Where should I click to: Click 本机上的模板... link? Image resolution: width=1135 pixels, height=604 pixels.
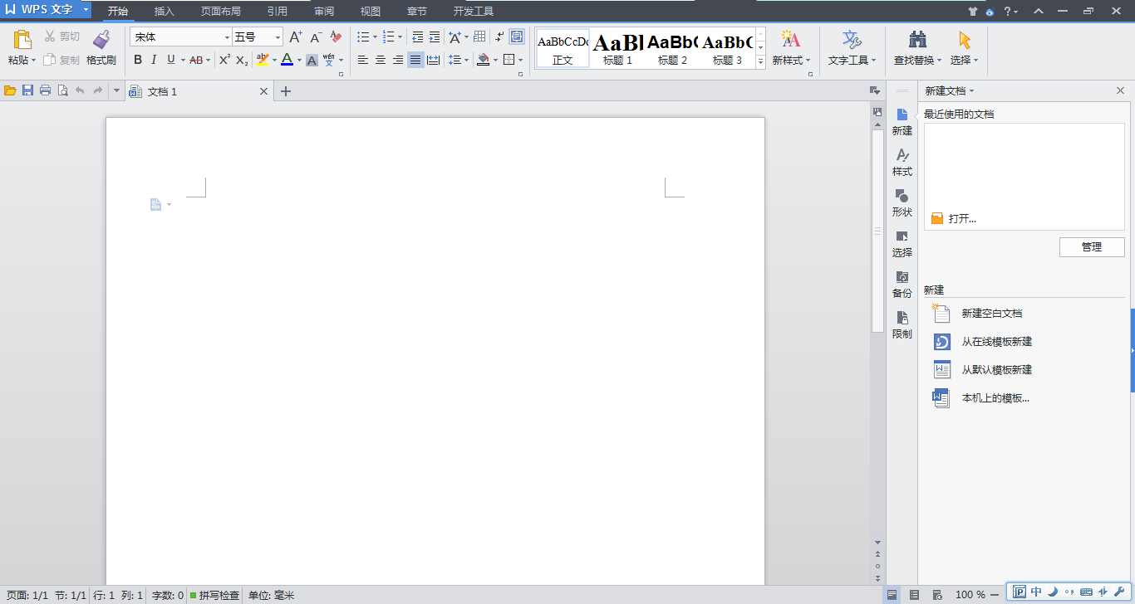(996, 398)
